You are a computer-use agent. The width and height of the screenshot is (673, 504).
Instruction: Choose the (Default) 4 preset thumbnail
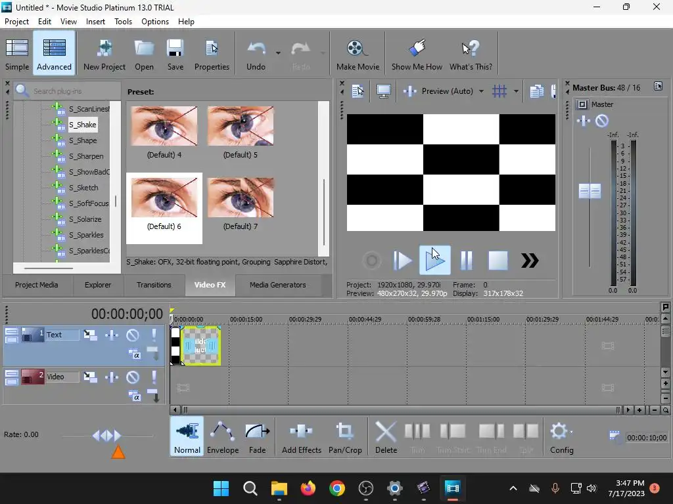point(164,126)
